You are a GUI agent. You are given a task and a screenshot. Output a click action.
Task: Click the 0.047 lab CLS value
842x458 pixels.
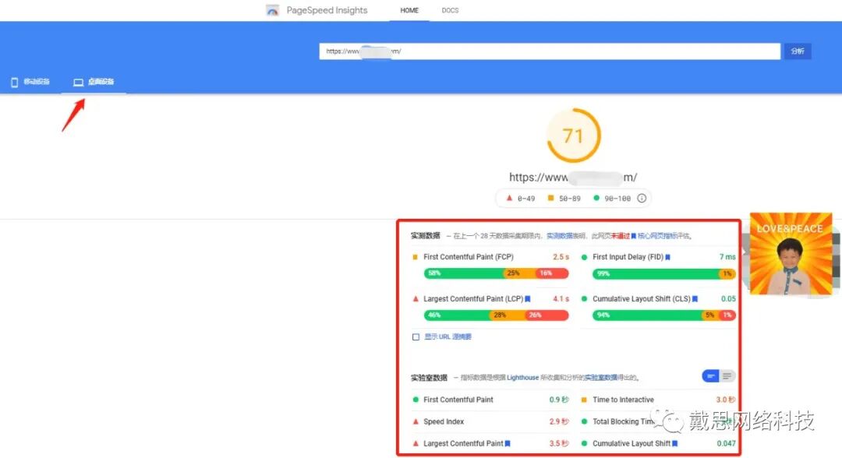tap(726, 443)
